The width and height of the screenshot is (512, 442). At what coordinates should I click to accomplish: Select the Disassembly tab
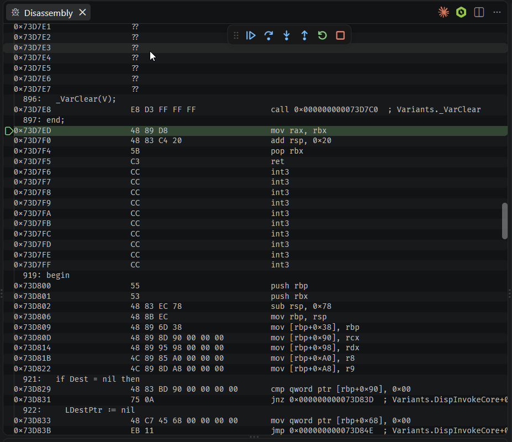coord(48,13)
